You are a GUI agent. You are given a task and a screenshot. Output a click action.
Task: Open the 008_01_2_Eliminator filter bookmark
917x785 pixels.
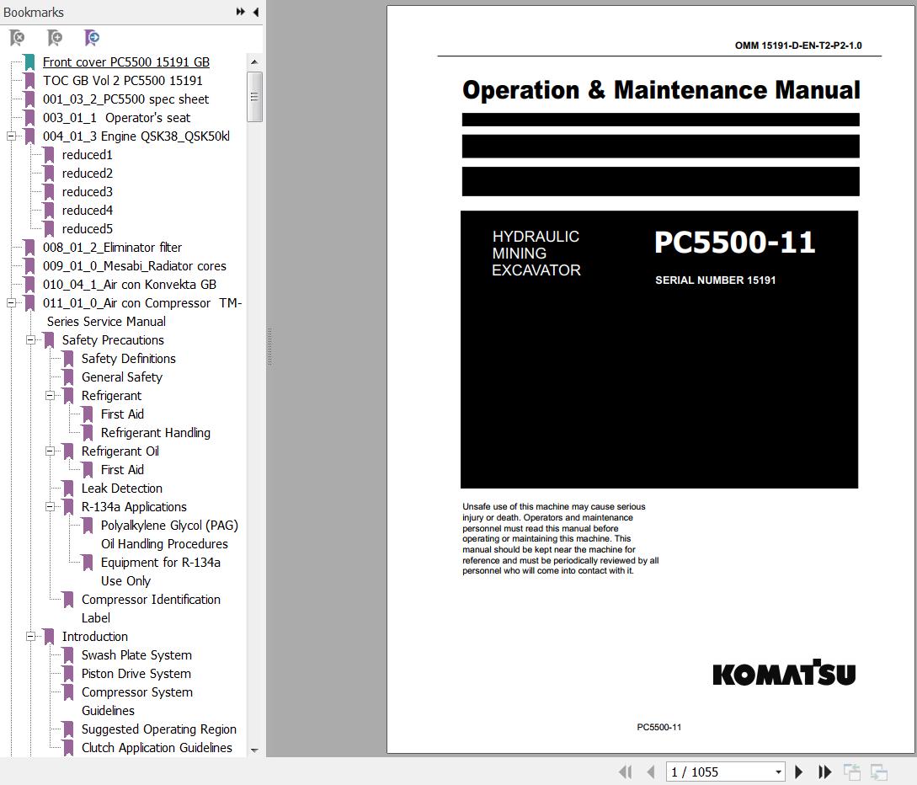(112, 248)
